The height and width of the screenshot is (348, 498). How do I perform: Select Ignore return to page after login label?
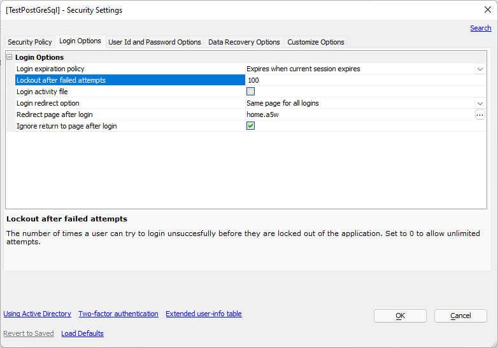[x=67, y=126]
